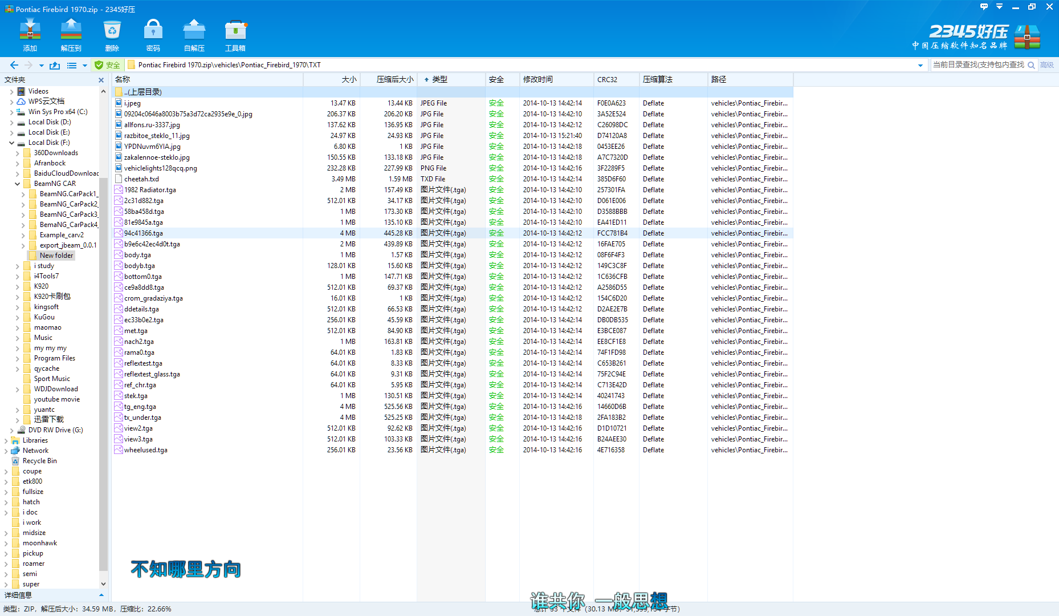Click the 安全 security shield badge
The image size is (1059, 616).
(107, 65)
